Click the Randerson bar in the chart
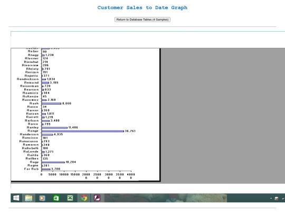285x214 pixels. [47, 135]
